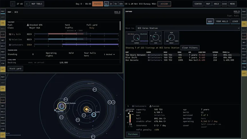Click the Equinox ship marker on map

pos(55,110)
